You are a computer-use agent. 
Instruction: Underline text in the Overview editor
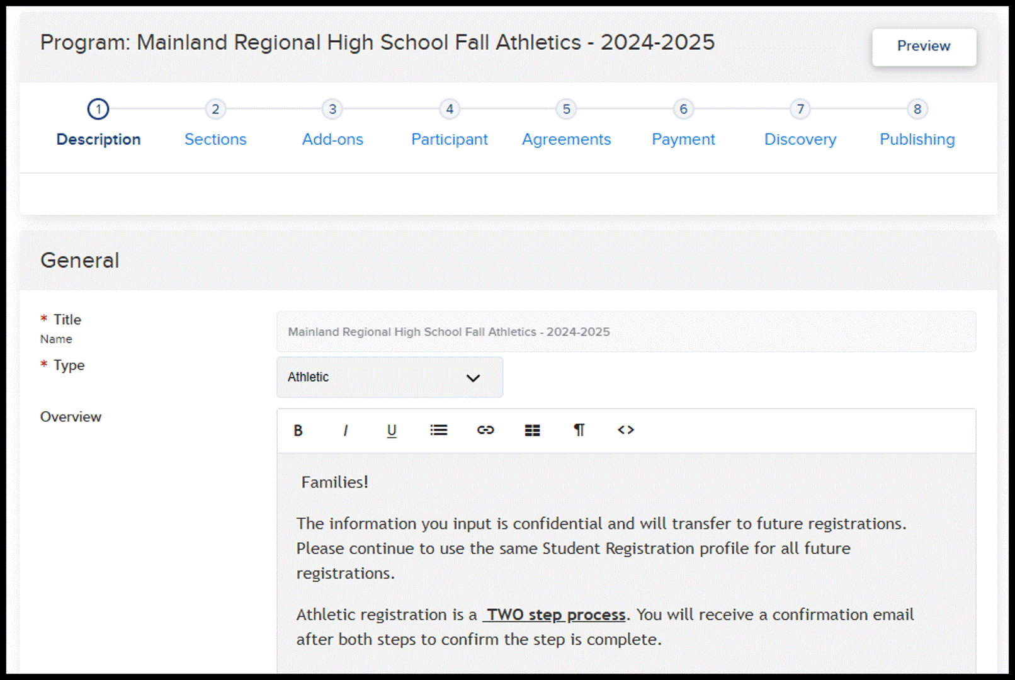coord(392,430)
